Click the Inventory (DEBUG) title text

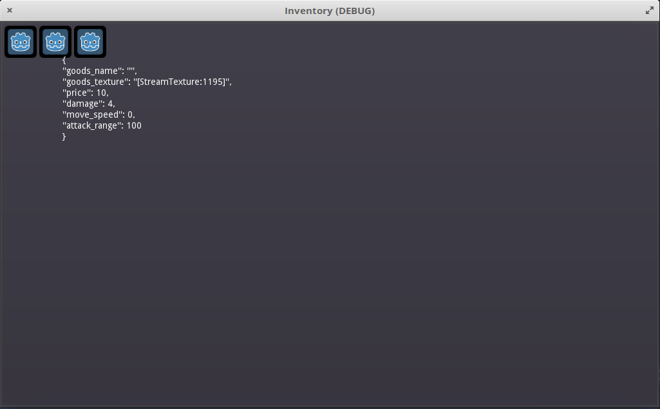[330, 10]
